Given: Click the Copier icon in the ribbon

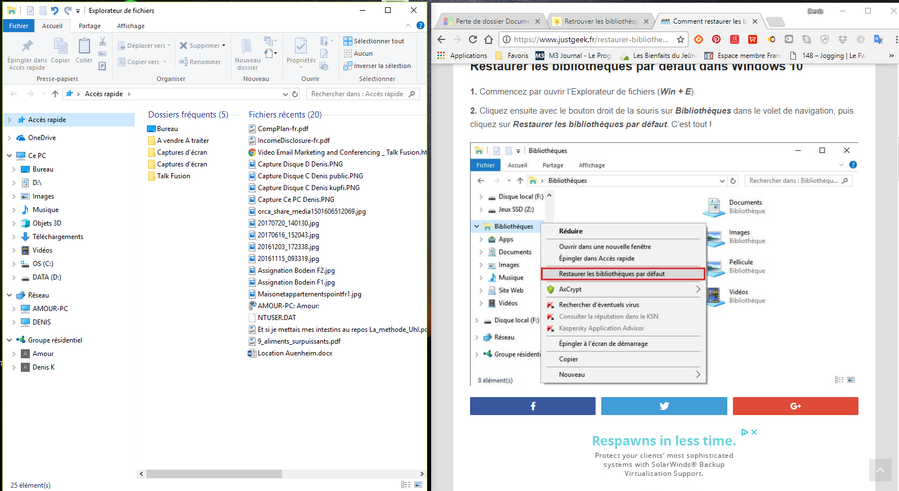Looking at the screenshot, I should [60, 46].
